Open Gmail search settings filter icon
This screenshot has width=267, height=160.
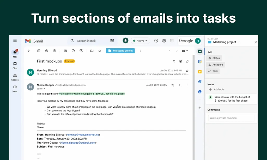click(x=112, y=41)
